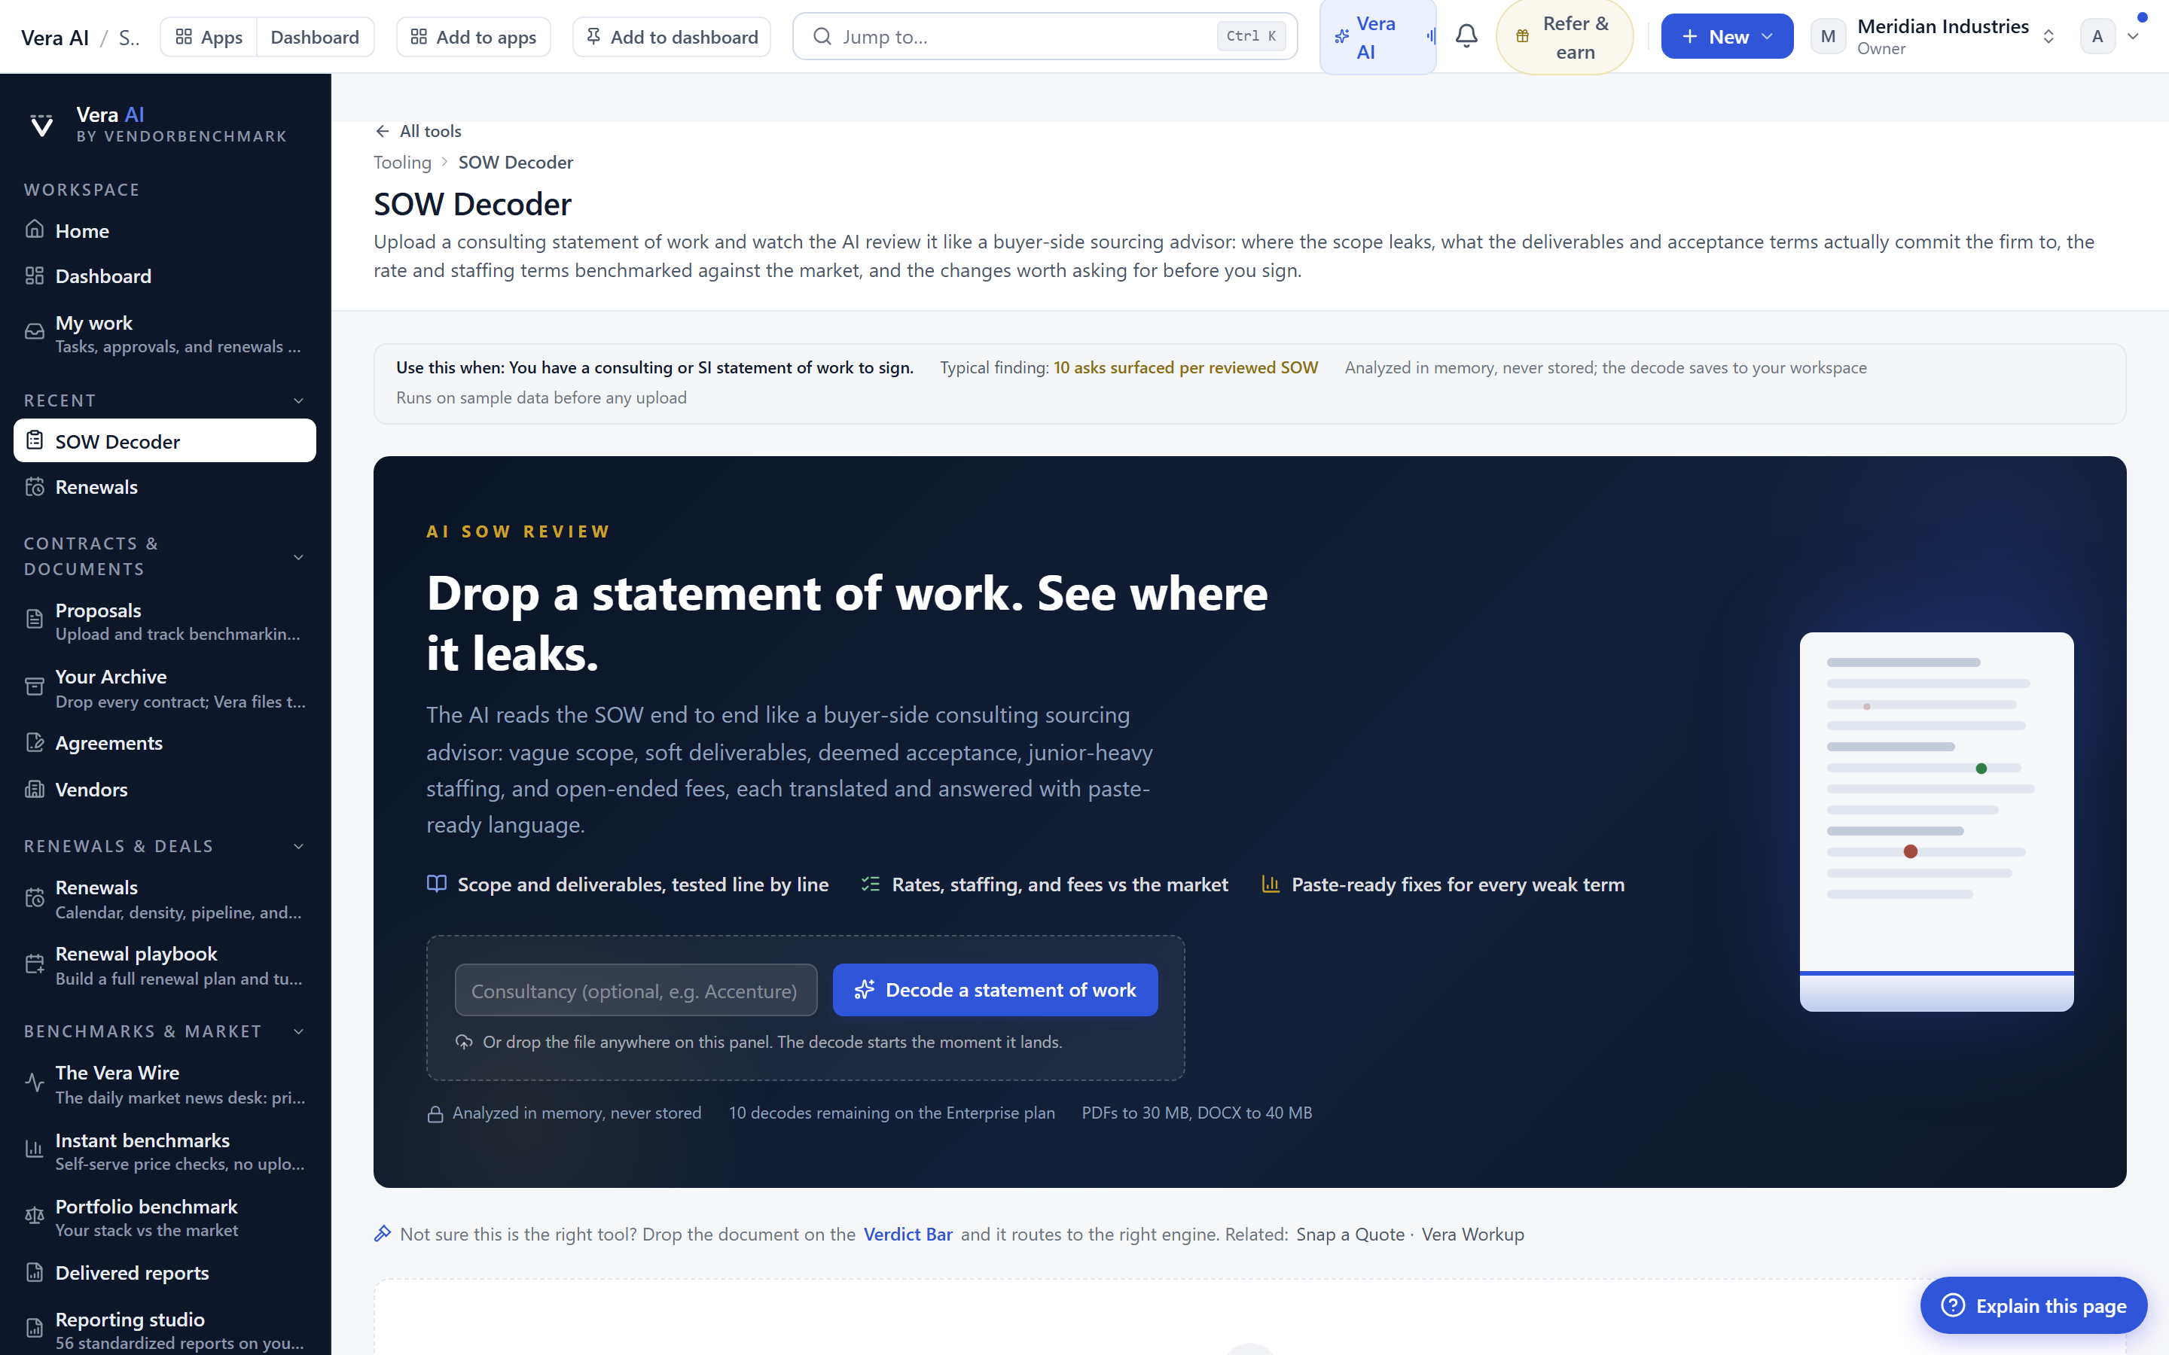Click the Reporting studio file icon
The width and height of the screenshot is (2169, 1355).
pyautogui.click(x=34, y=1329)
